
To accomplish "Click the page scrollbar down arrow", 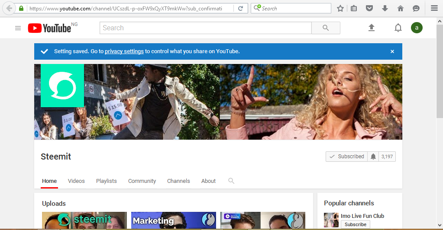I will [x=440, y=225].
